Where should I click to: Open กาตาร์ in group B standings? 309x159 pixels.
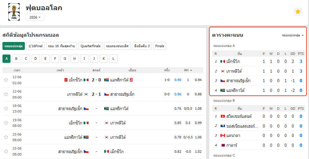[x=232, y=145]
